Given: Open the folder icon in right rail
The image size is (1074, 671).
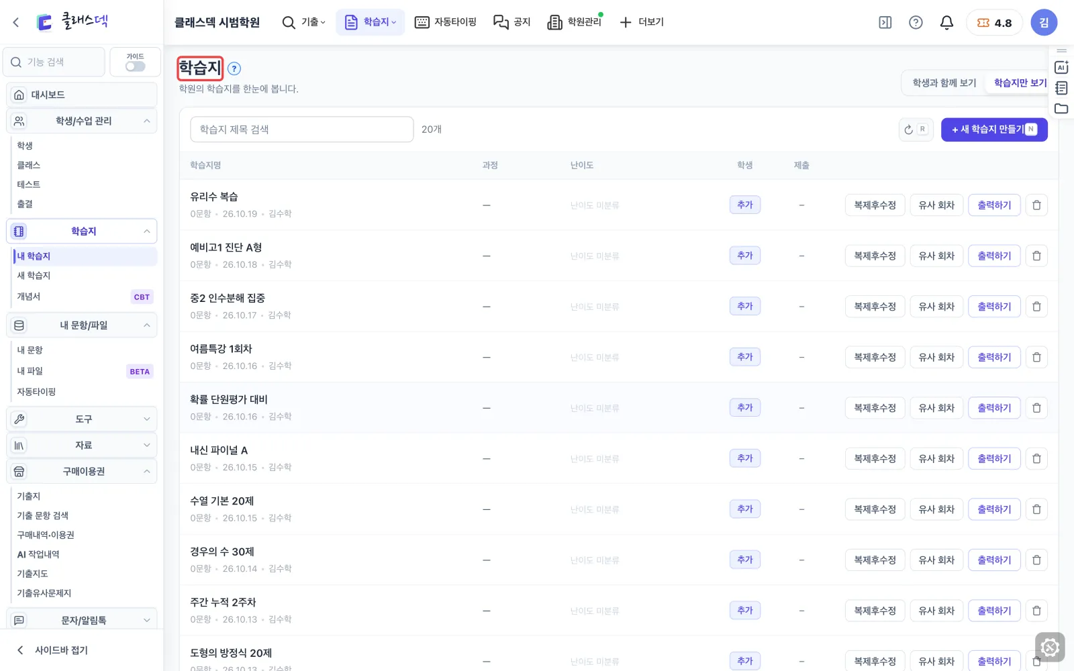Looking at the screenshot, I should (1061, 109).
